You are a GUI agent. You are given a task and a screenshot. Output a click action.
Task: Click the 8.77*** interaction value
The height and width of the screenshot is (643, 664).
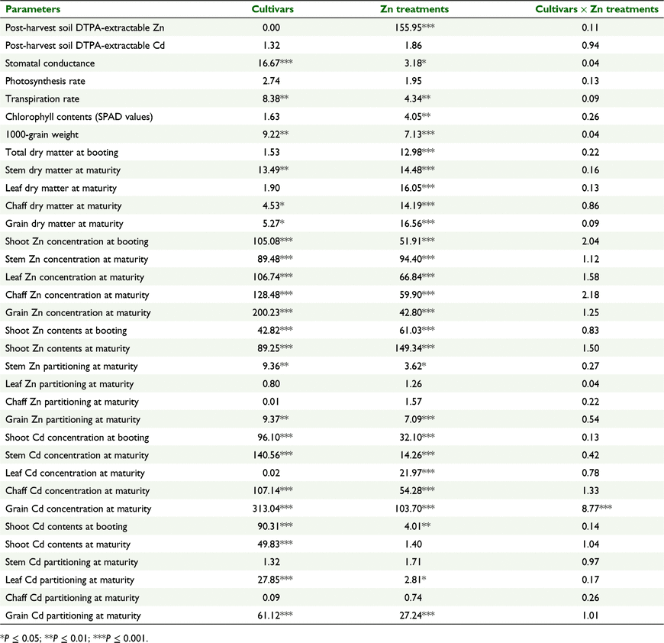pos(597,509)
